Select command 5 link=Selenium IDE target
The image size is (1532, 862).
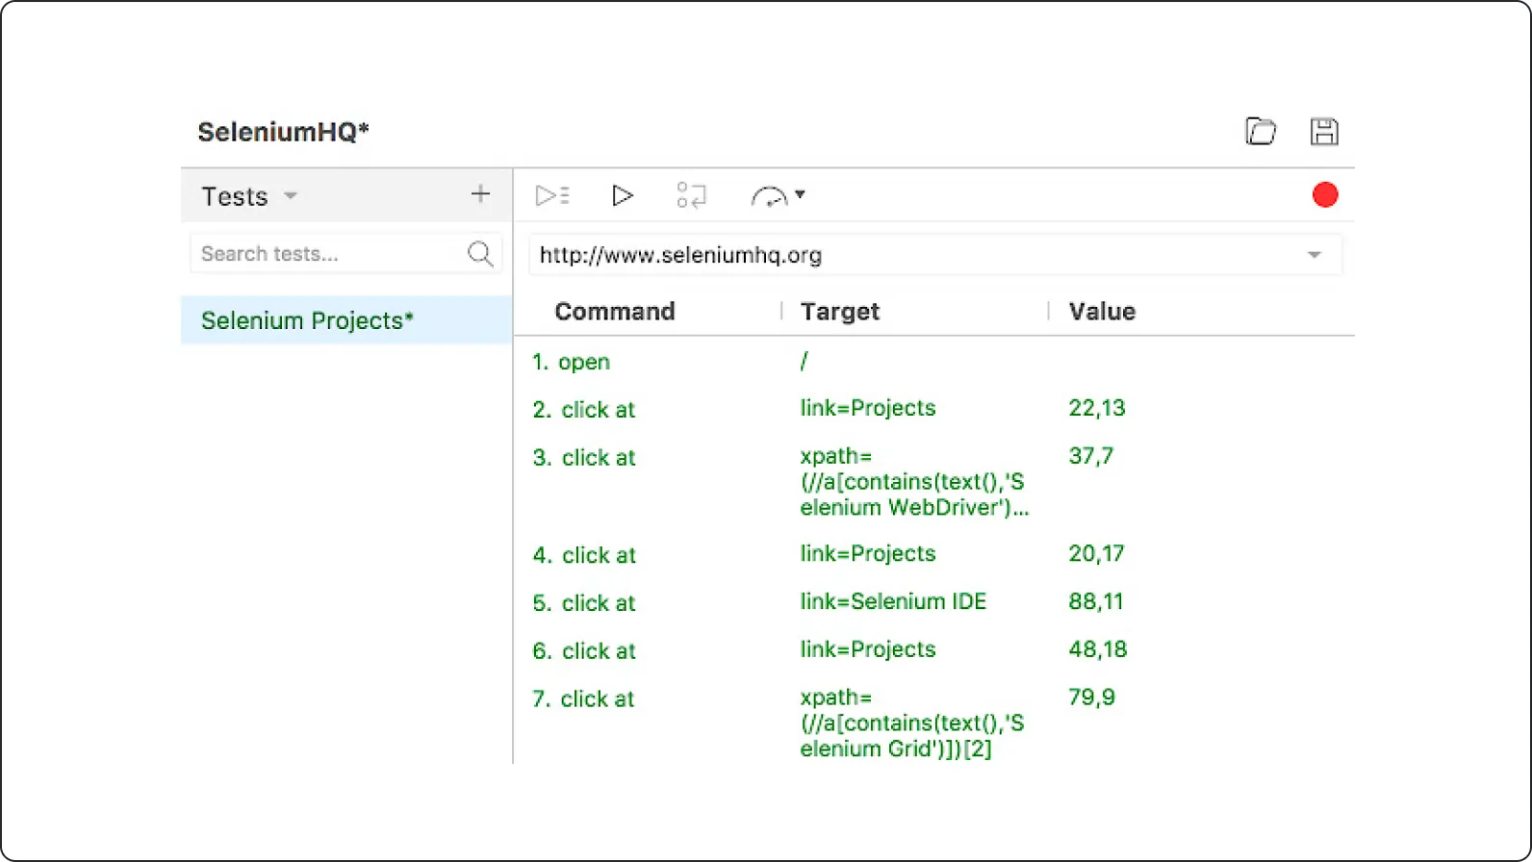point(892,602)
